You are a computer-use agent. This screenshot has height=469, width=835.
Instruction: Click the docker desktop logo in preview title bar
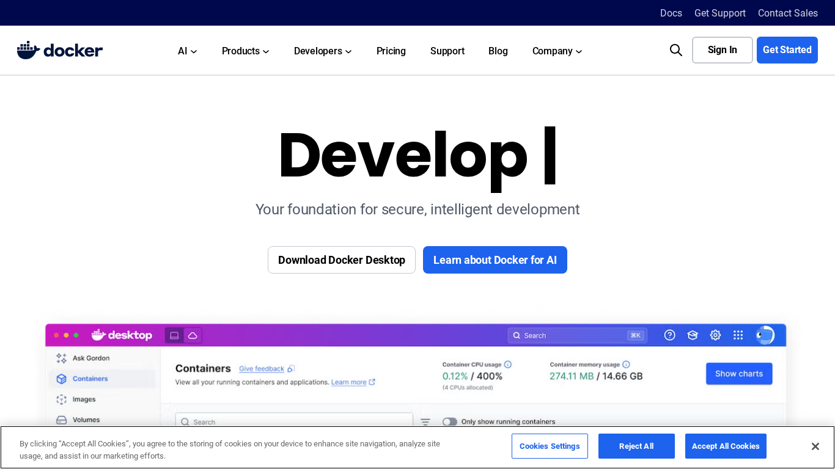[122, 335]
